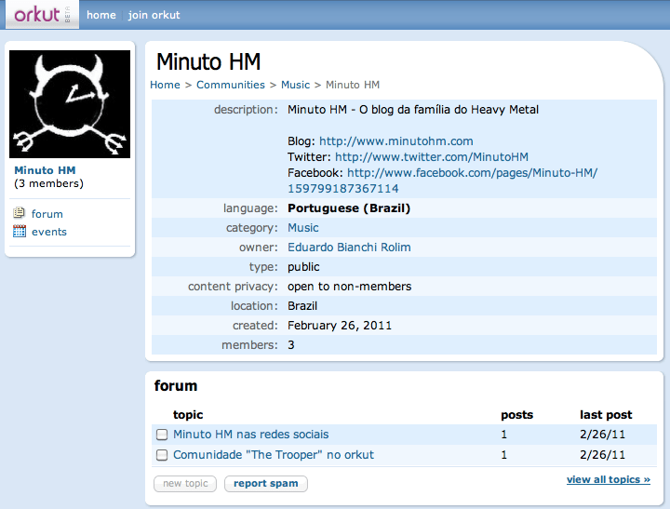Click the location value Brazil
670x509 pixels.
[x=302, y=306]
